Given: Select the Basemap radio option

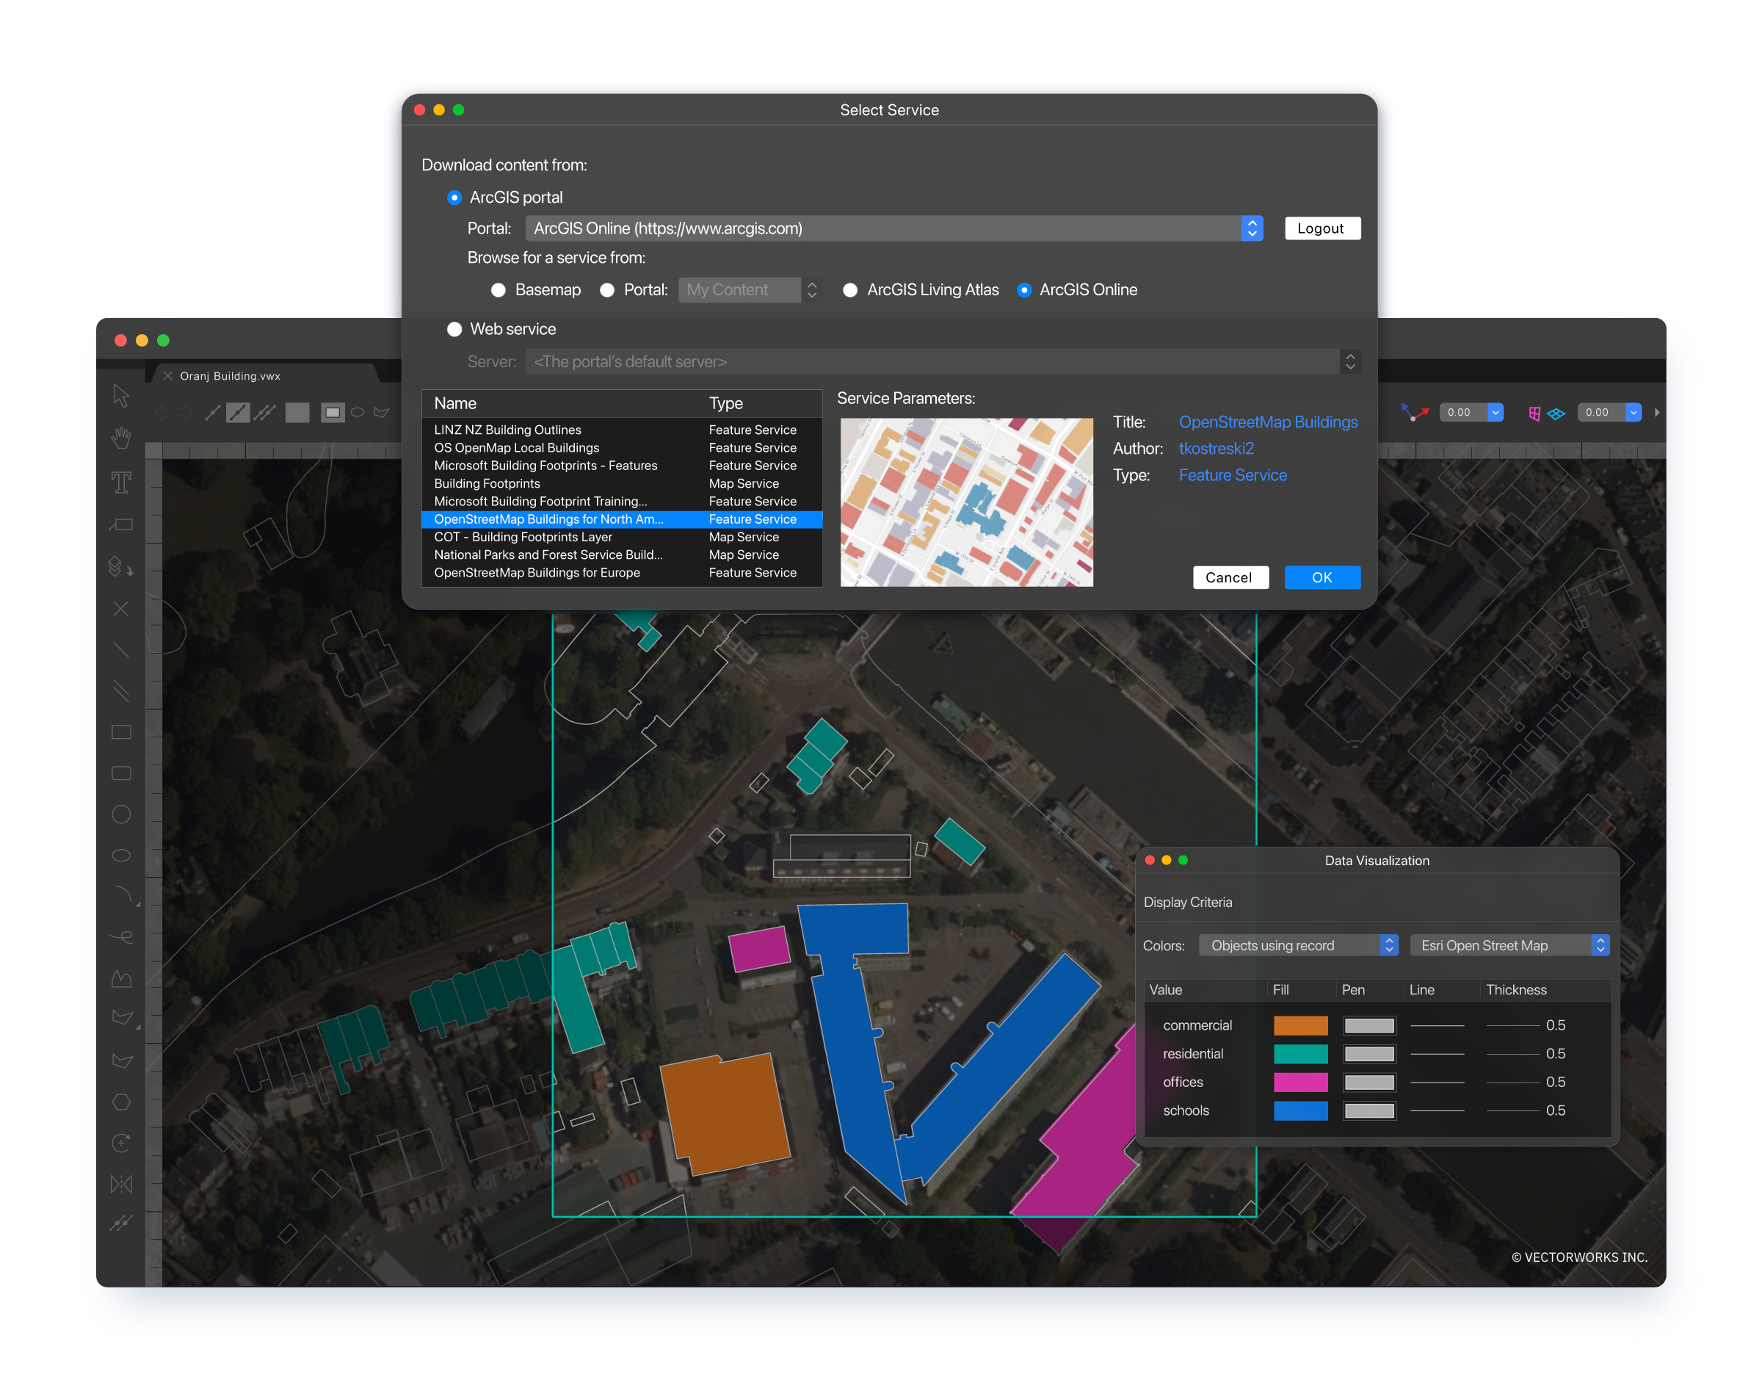Looking at the screenshot, I should coord(498,290).
